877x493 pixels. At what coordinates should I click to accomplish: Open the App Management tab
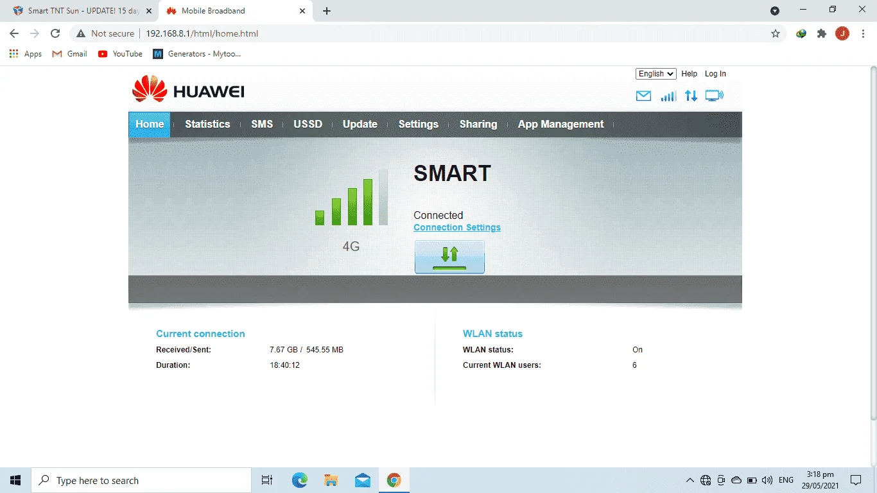pos(561,124)
